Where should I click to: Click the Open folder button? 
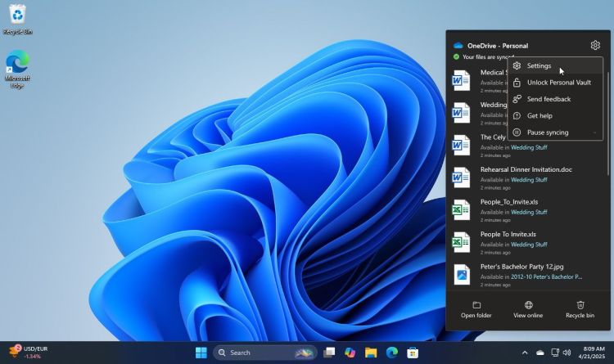[x=476, y=309]
